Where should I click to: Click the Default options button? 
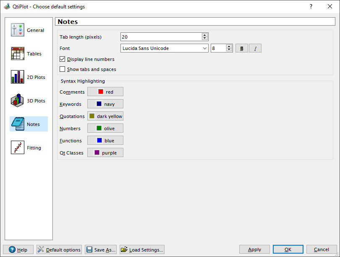59,249
